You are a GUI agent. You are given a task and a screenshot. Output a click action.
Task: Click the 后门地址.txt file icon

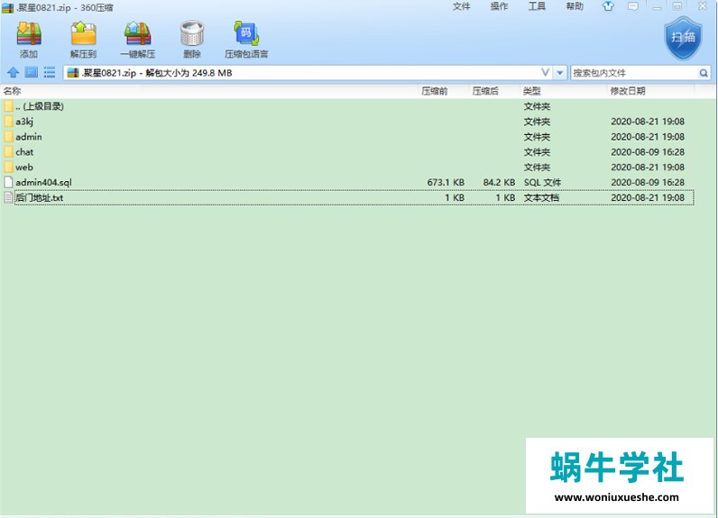(8, 197)
